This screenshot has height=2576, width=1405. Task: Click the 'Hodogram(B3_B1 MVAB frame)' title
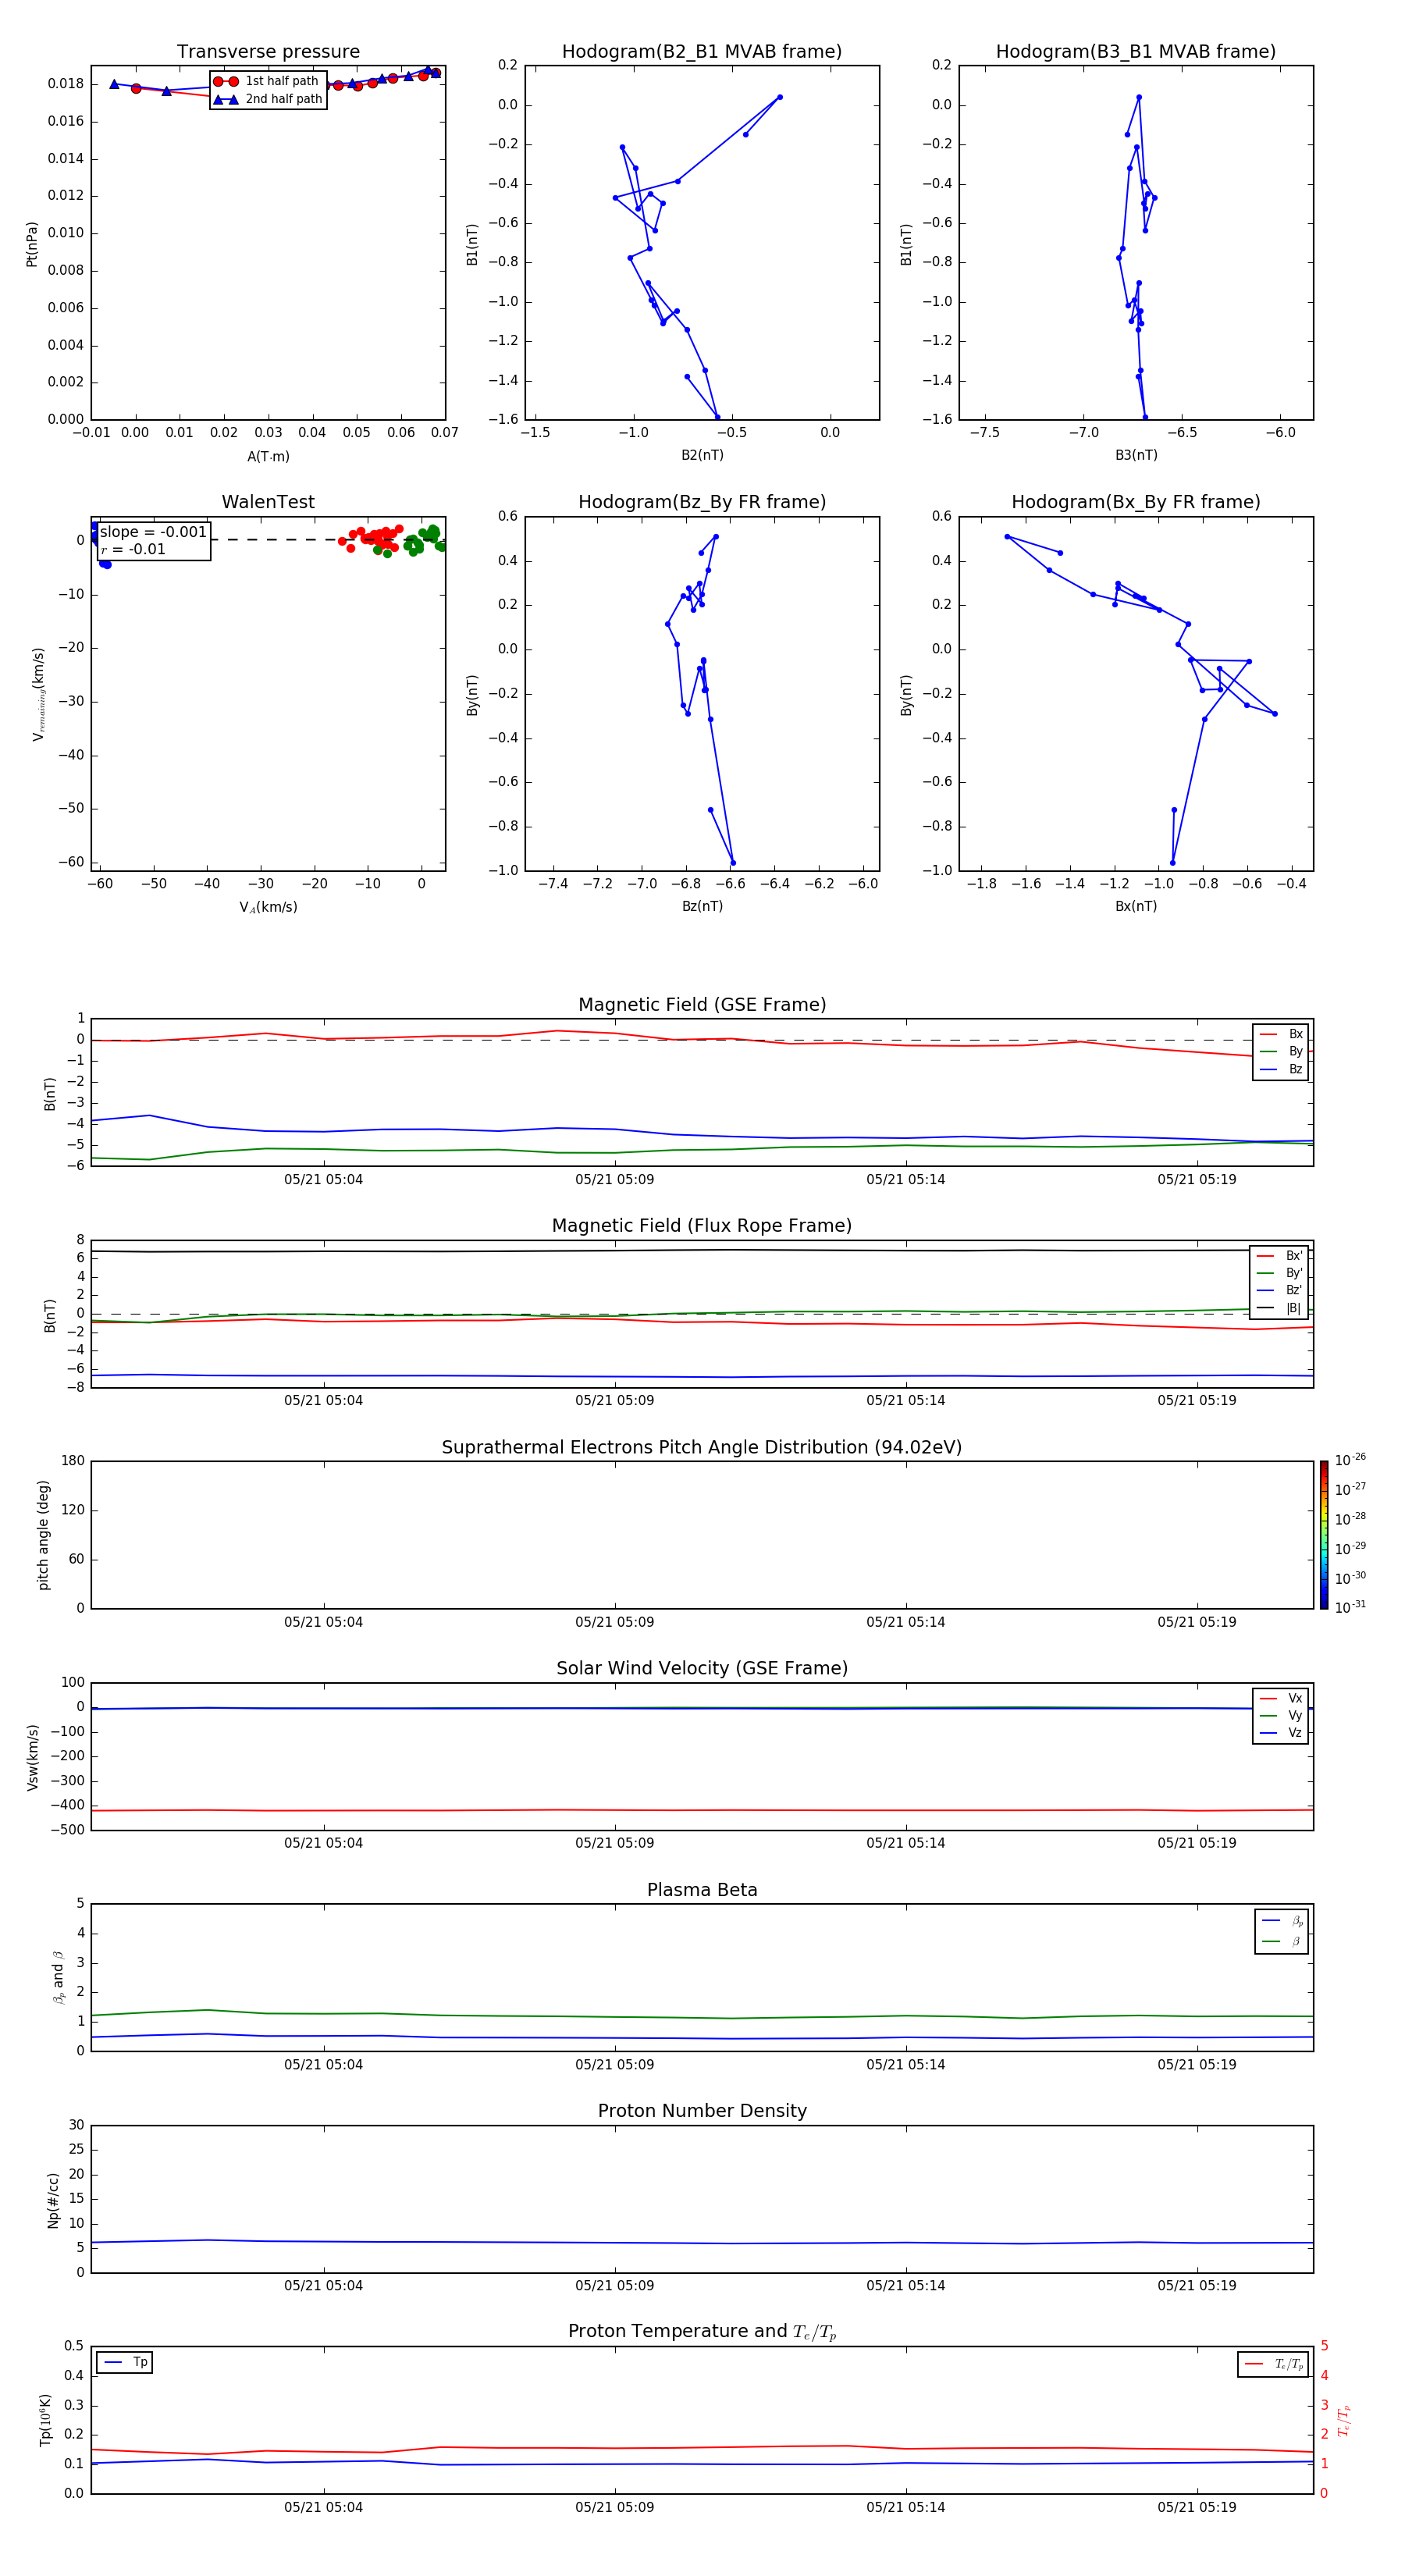[1136, 52]
